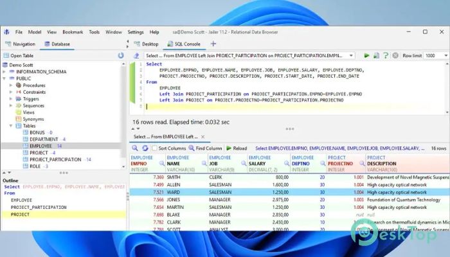
Task: Collapse the Tables tree node
Action: click(11, 126)
